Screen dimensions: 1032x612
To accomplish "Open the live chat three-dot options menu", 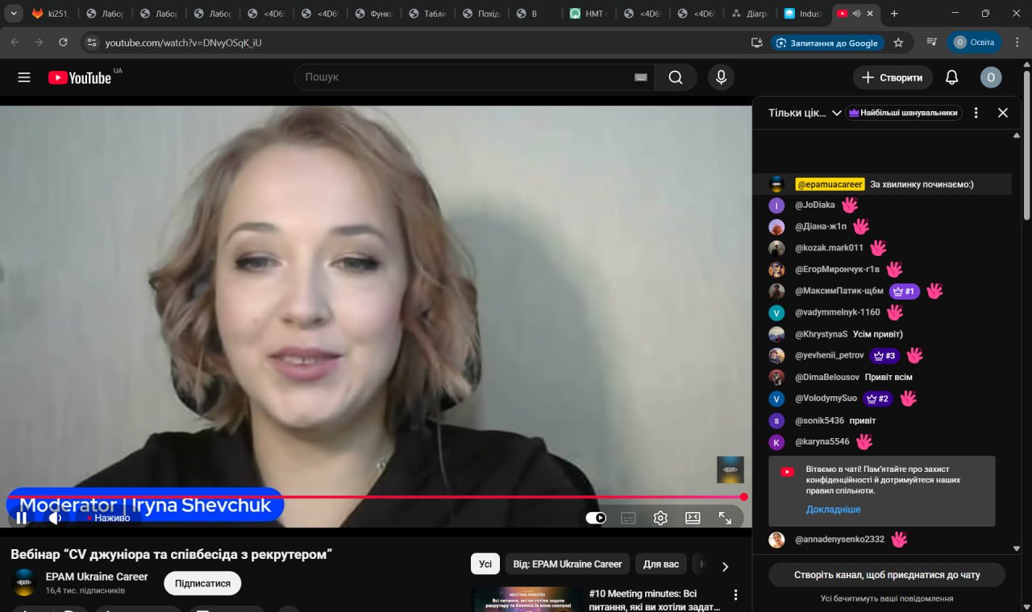I will (x=976, y=113).
